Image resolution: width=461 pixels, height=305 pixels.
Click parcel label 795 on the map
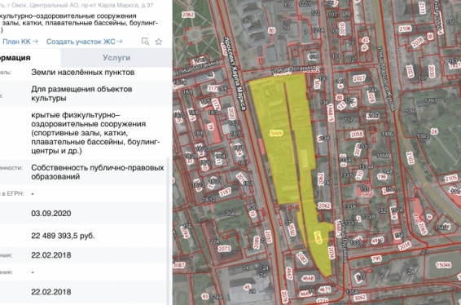pos(376,259)
